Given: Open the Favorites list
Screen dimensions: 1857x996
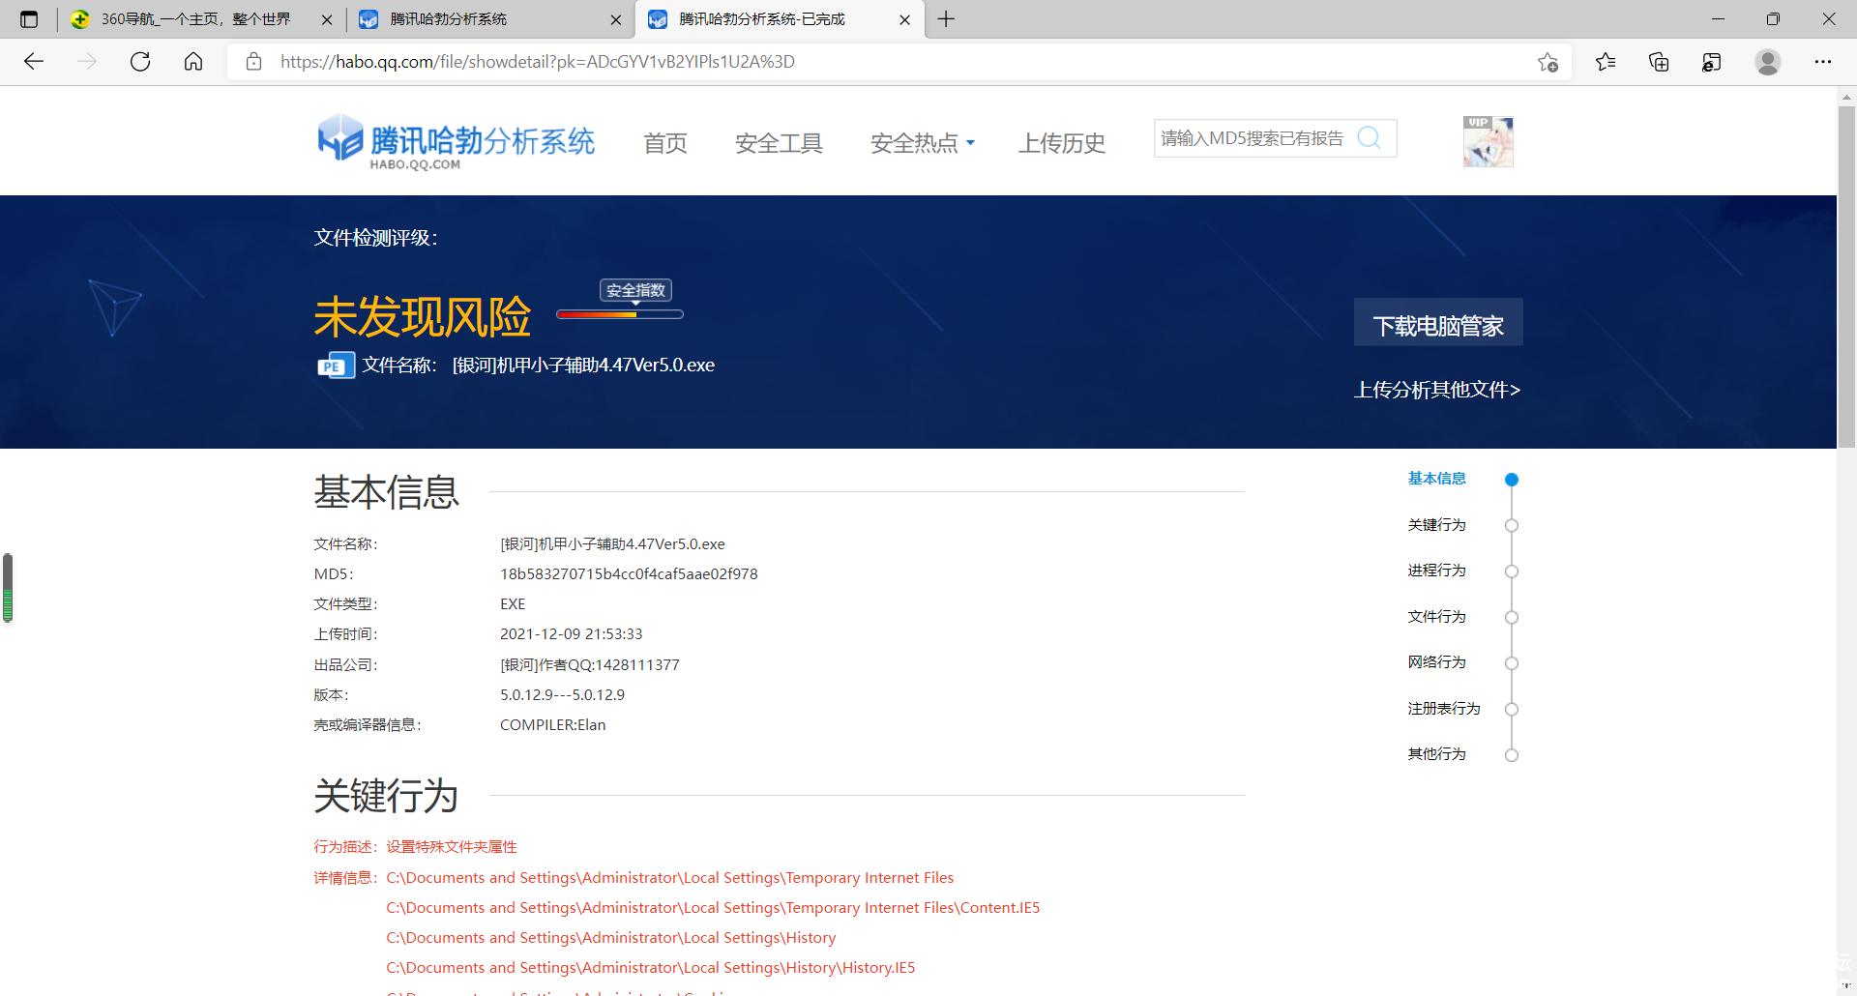Looking at the screenshot, I should click(x=1606, y=62).
